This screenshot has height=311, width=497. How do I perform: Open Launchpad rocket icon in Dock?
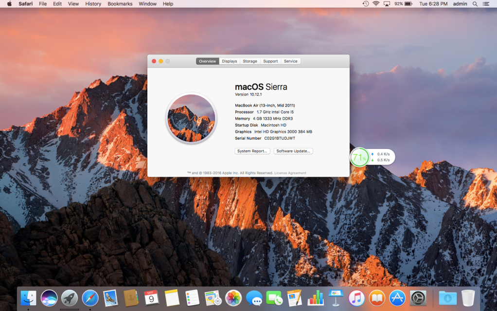[x=70, y=298]
